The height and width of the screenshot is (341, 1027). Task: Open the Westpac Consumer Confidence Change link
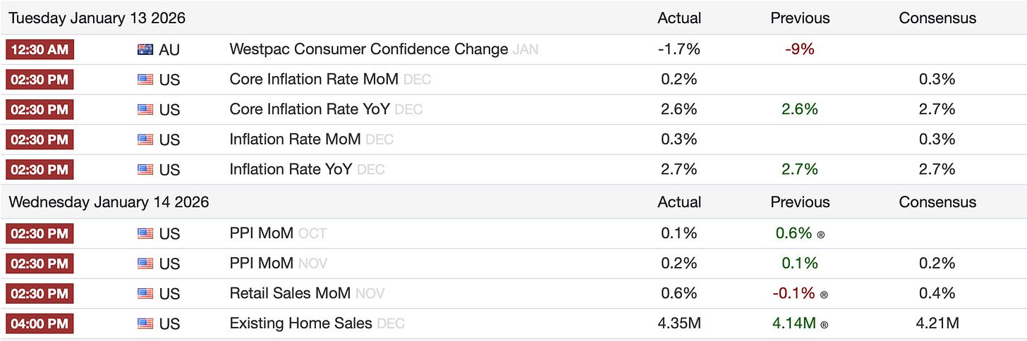pos(368,49)
